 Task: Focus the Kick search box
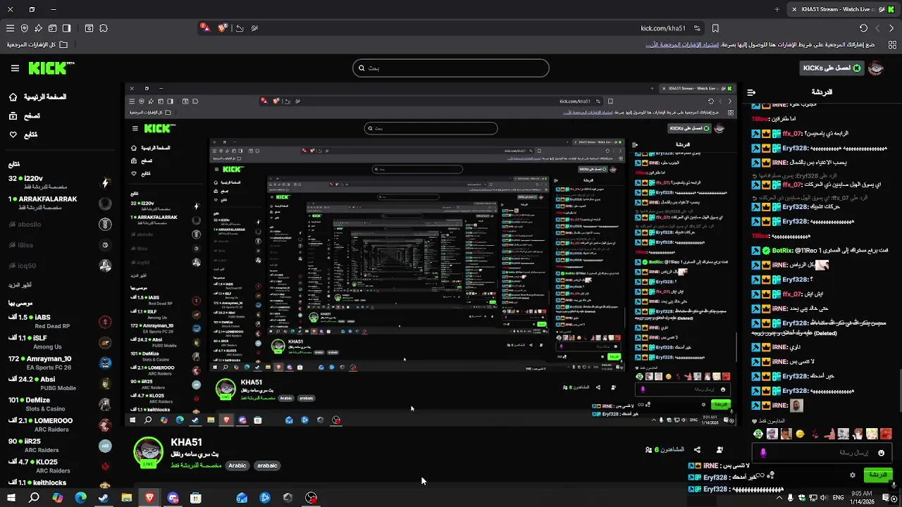pyautogui.click(x=451, y=68)
